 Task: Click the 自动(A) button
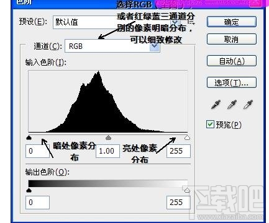[232, 61]
